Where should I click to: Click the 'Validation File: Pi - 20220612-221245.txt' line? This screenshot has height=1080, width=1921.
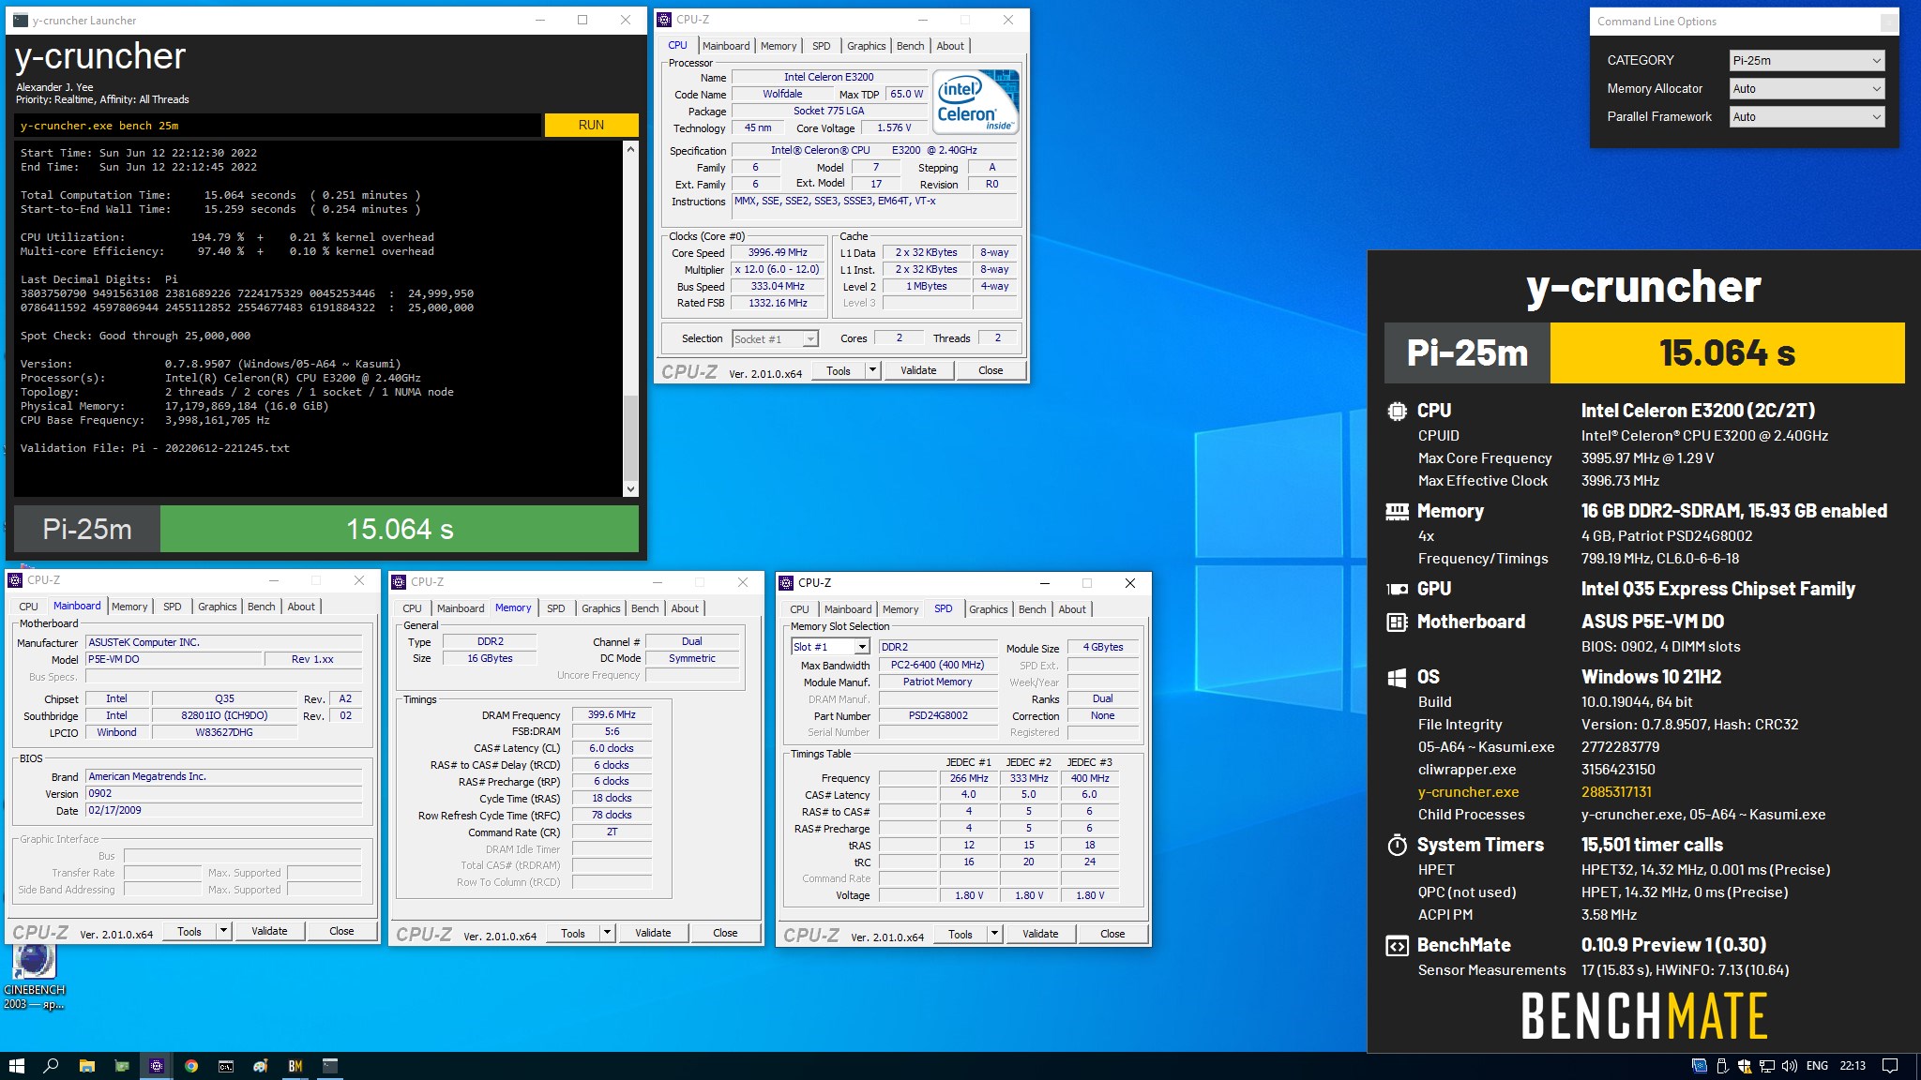point(155,448)
